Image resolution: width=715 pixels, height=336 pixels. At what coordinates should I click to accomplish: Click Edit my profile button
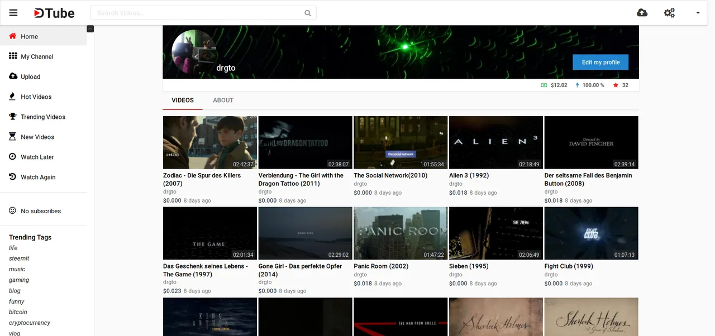click(600, 62)
